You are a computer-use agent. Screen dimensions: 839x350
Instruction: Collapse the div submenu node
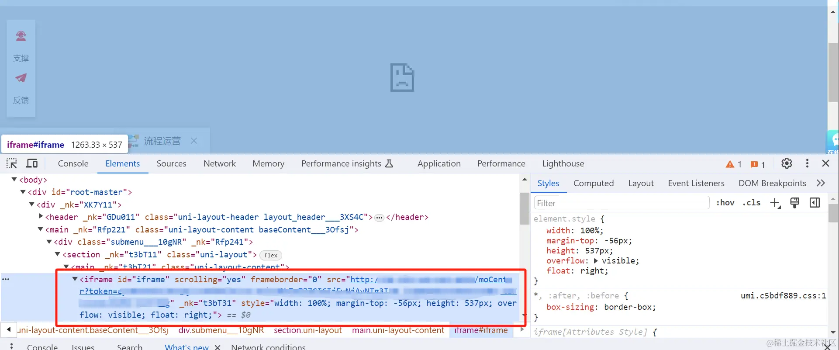[x=49, y=242]
